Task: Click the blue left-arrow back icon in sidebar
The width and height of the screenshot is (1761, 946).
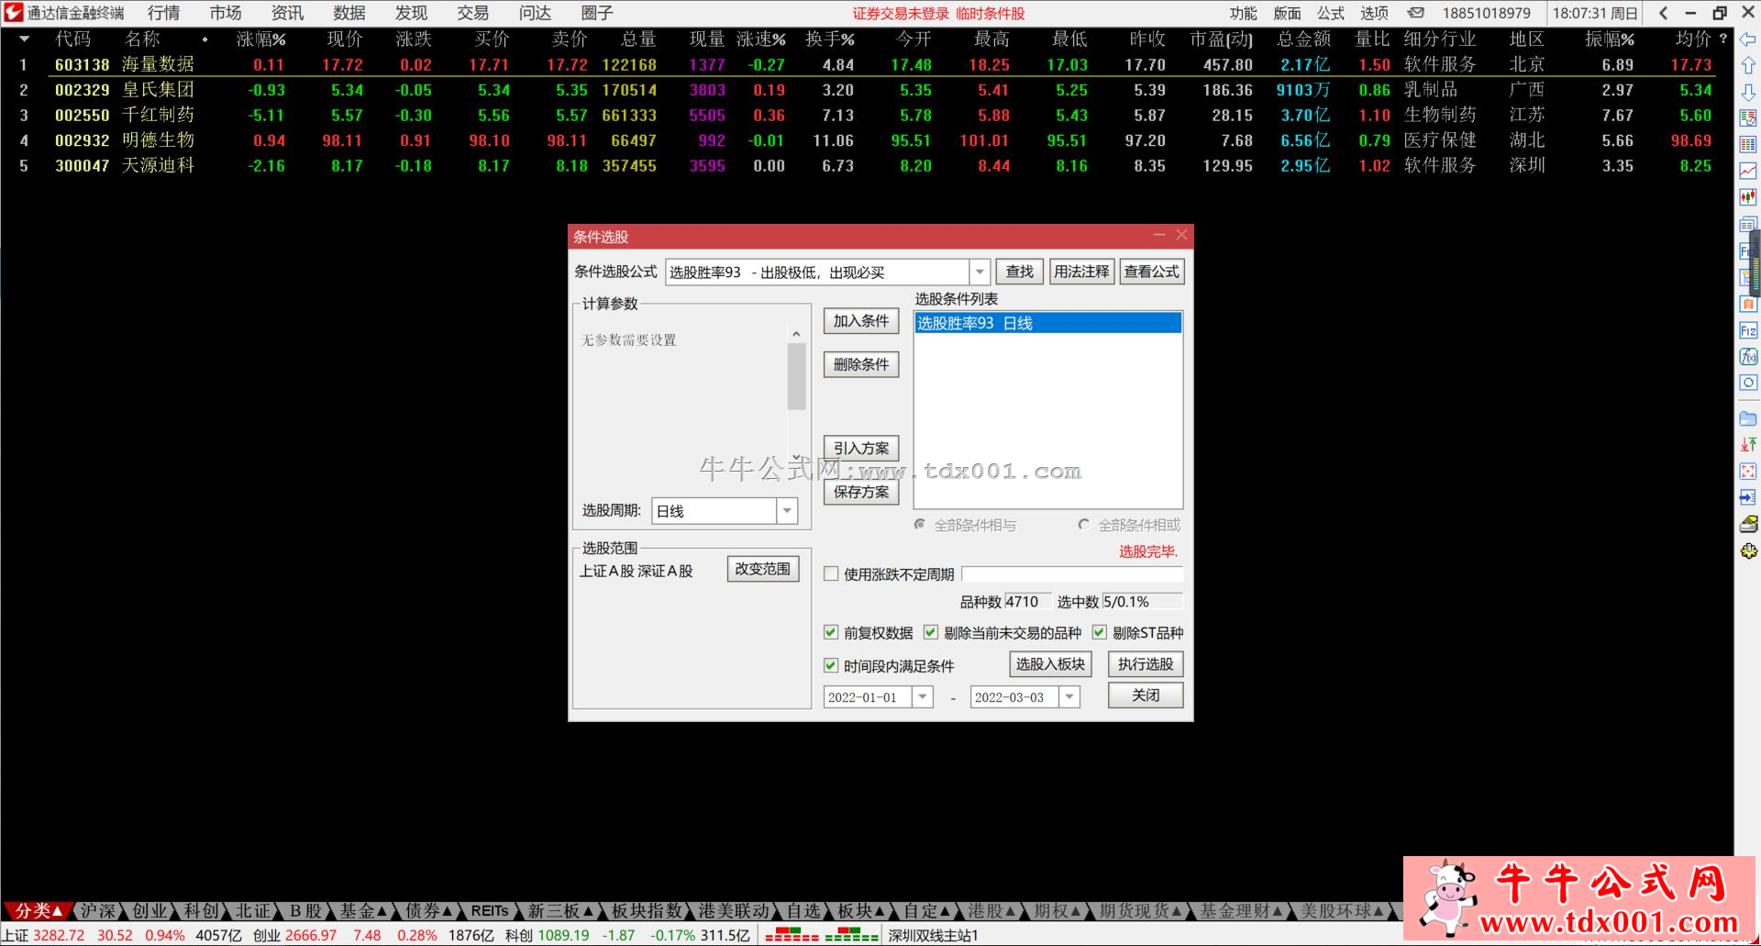Action: pos(1748,39)
